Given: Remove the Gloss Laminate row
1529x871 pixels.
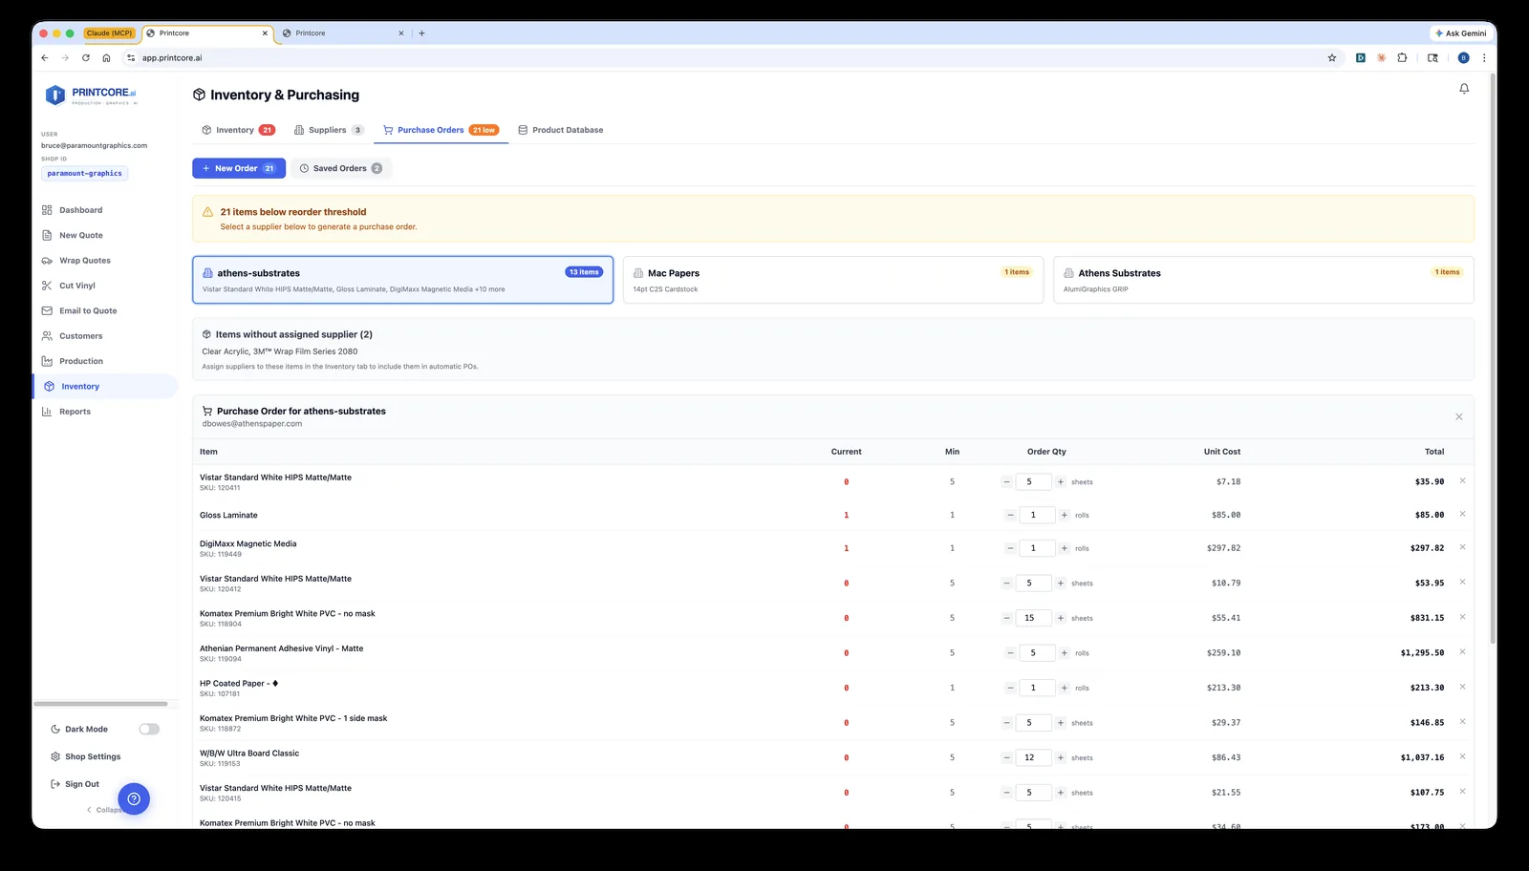Looking at the screenshot, I should tap(1462, 514).
